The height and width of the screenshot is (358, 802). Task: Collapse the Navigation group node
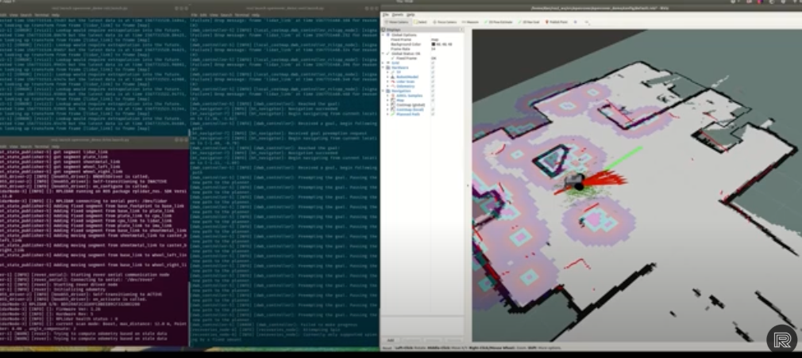[383, 91]
